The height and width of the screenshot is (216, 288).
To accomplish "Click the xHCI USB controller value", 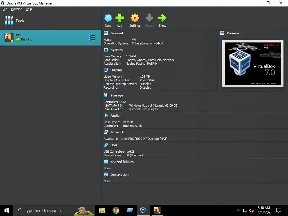I will coord(130,152).
